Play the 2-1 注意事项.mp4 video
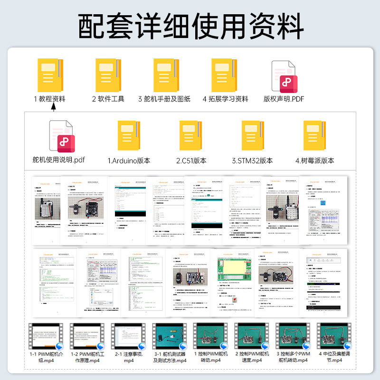 [128, 336]
